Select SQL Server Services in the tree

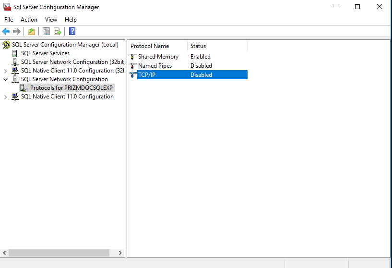pos(45,53)
